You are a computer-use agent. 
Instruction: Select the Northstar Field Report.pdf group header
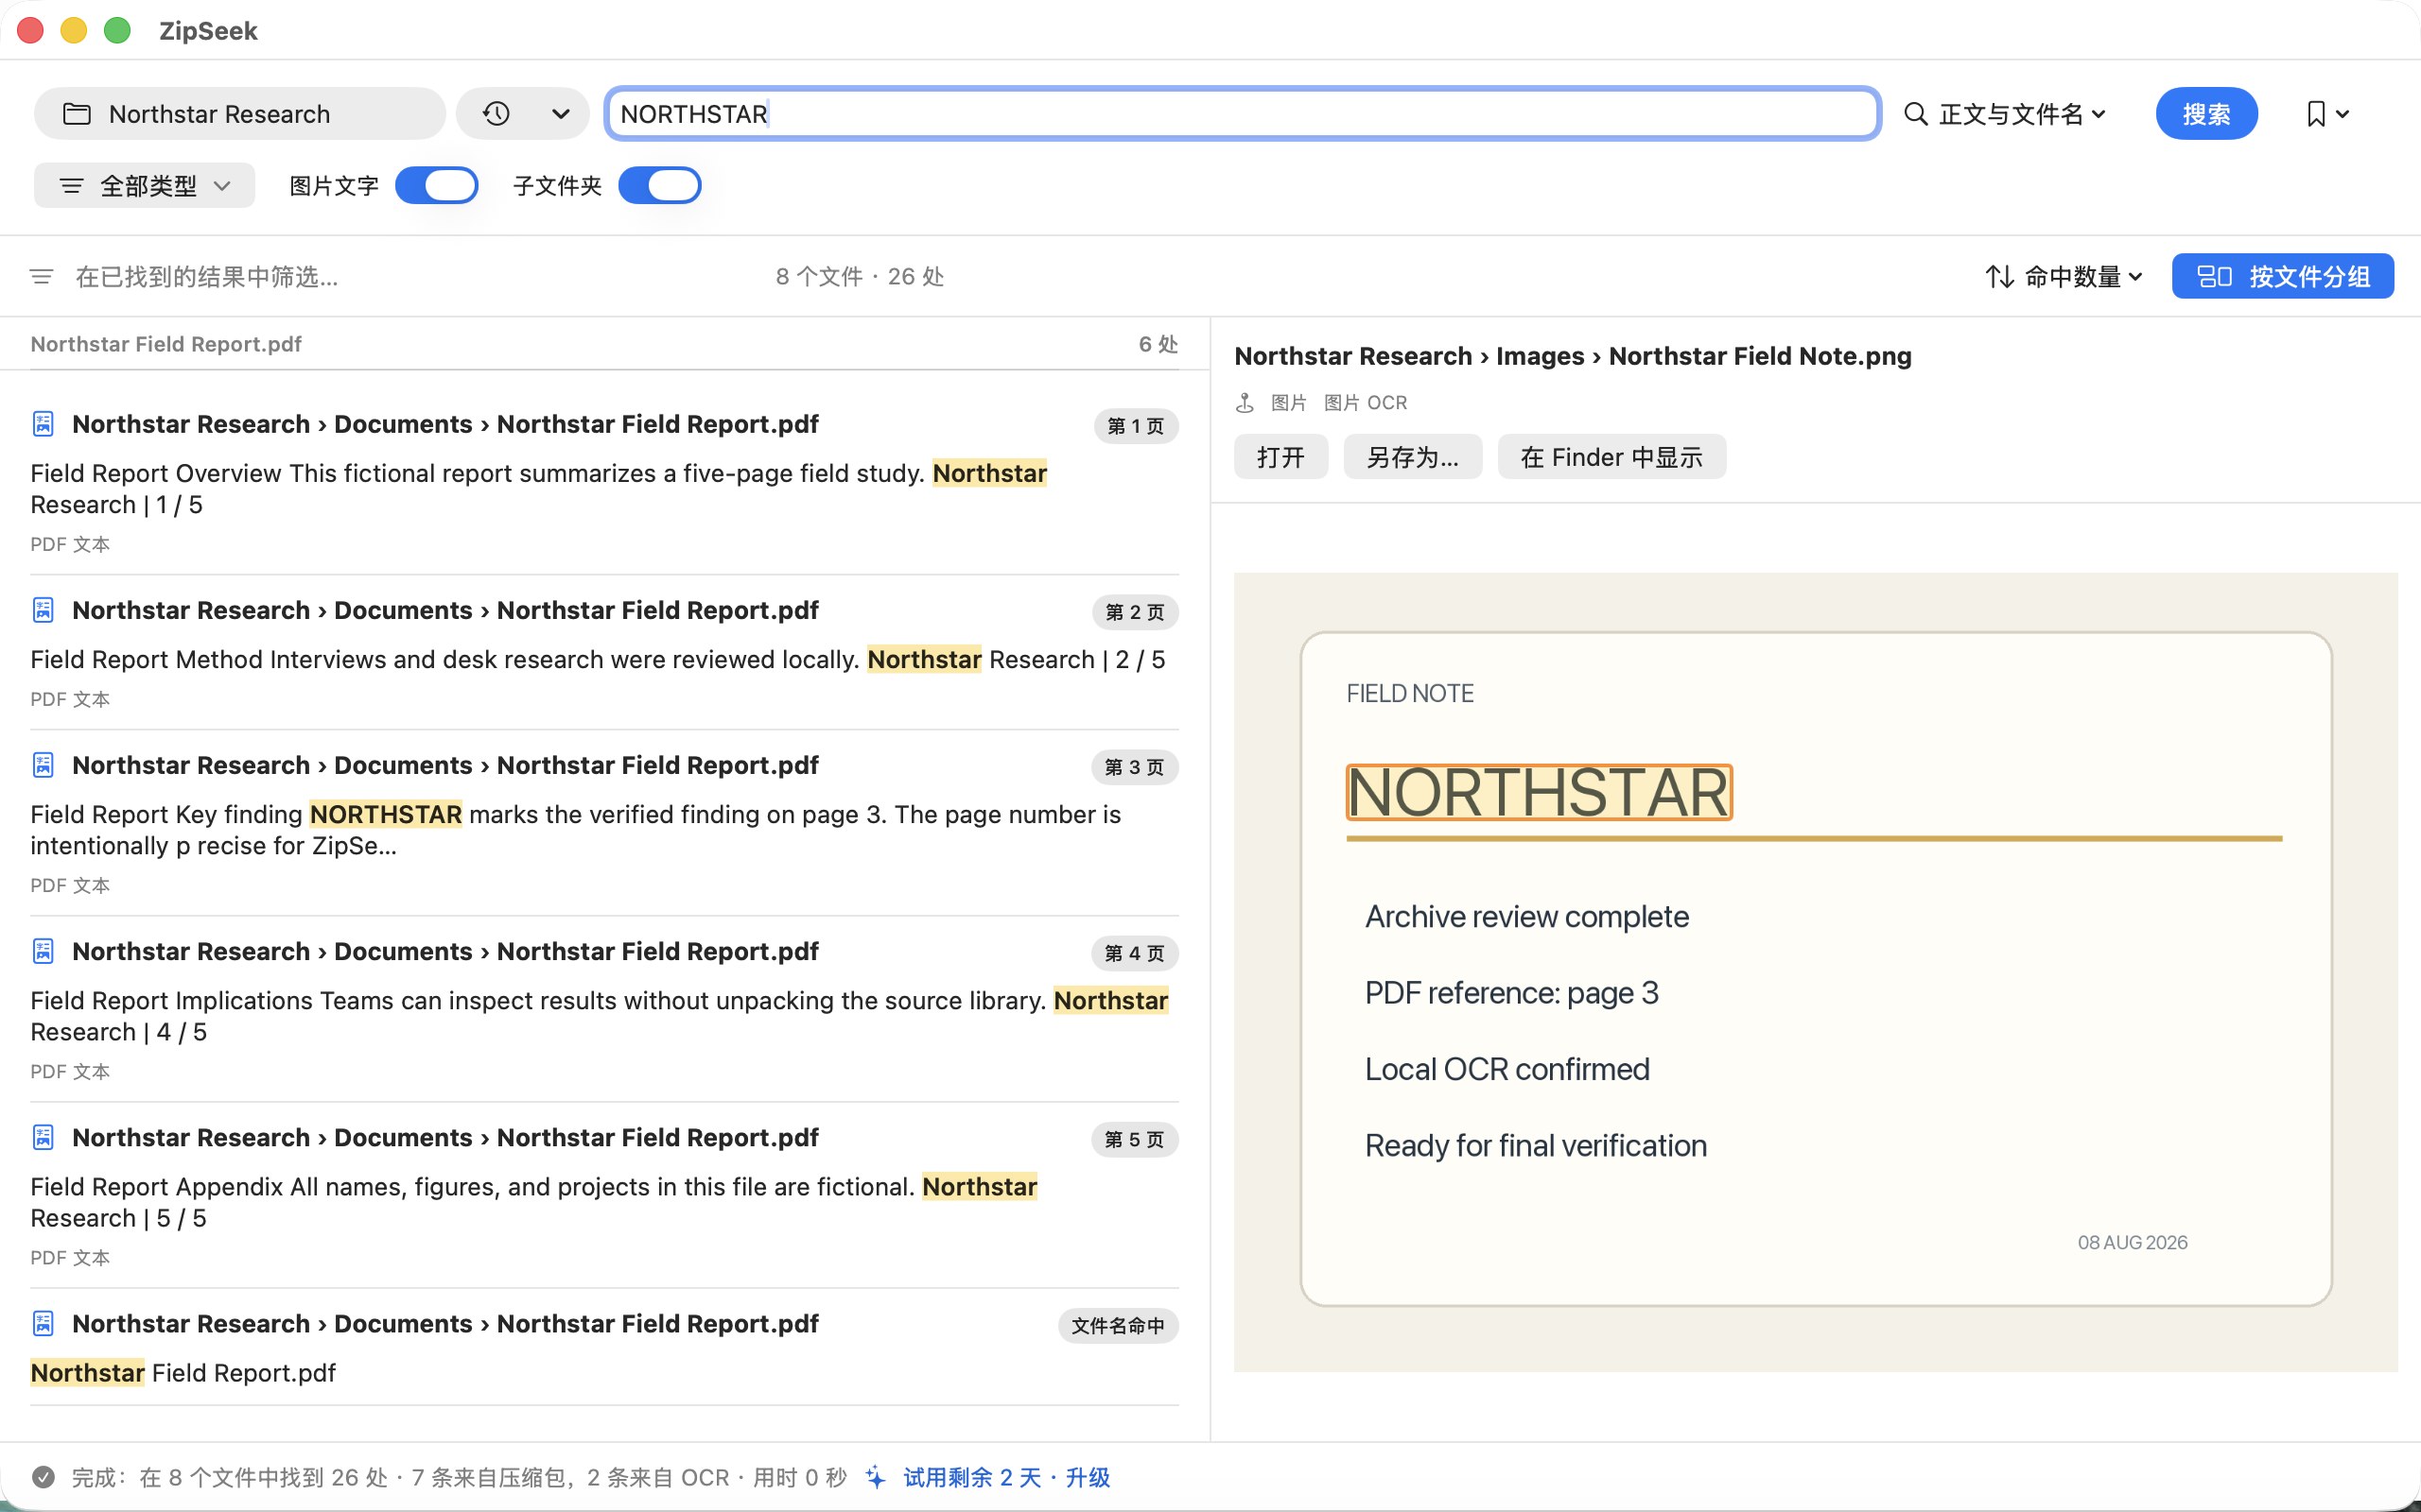pos(604,344)
